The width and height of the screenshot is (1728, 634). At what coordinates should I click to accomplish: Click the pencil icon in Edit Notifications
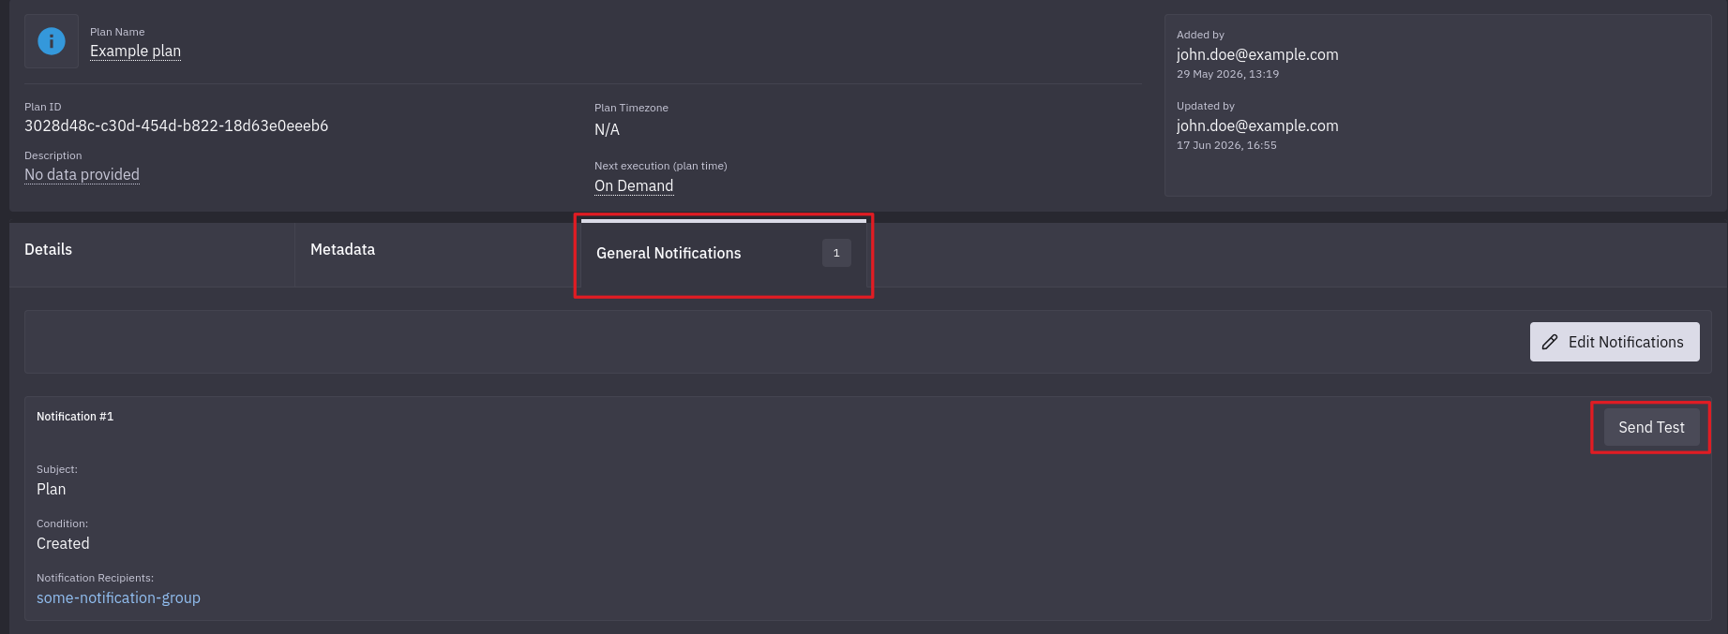1550,342
